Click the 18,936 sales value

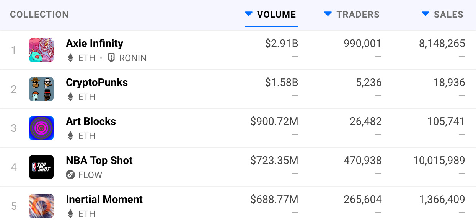(x=450, y=83)
